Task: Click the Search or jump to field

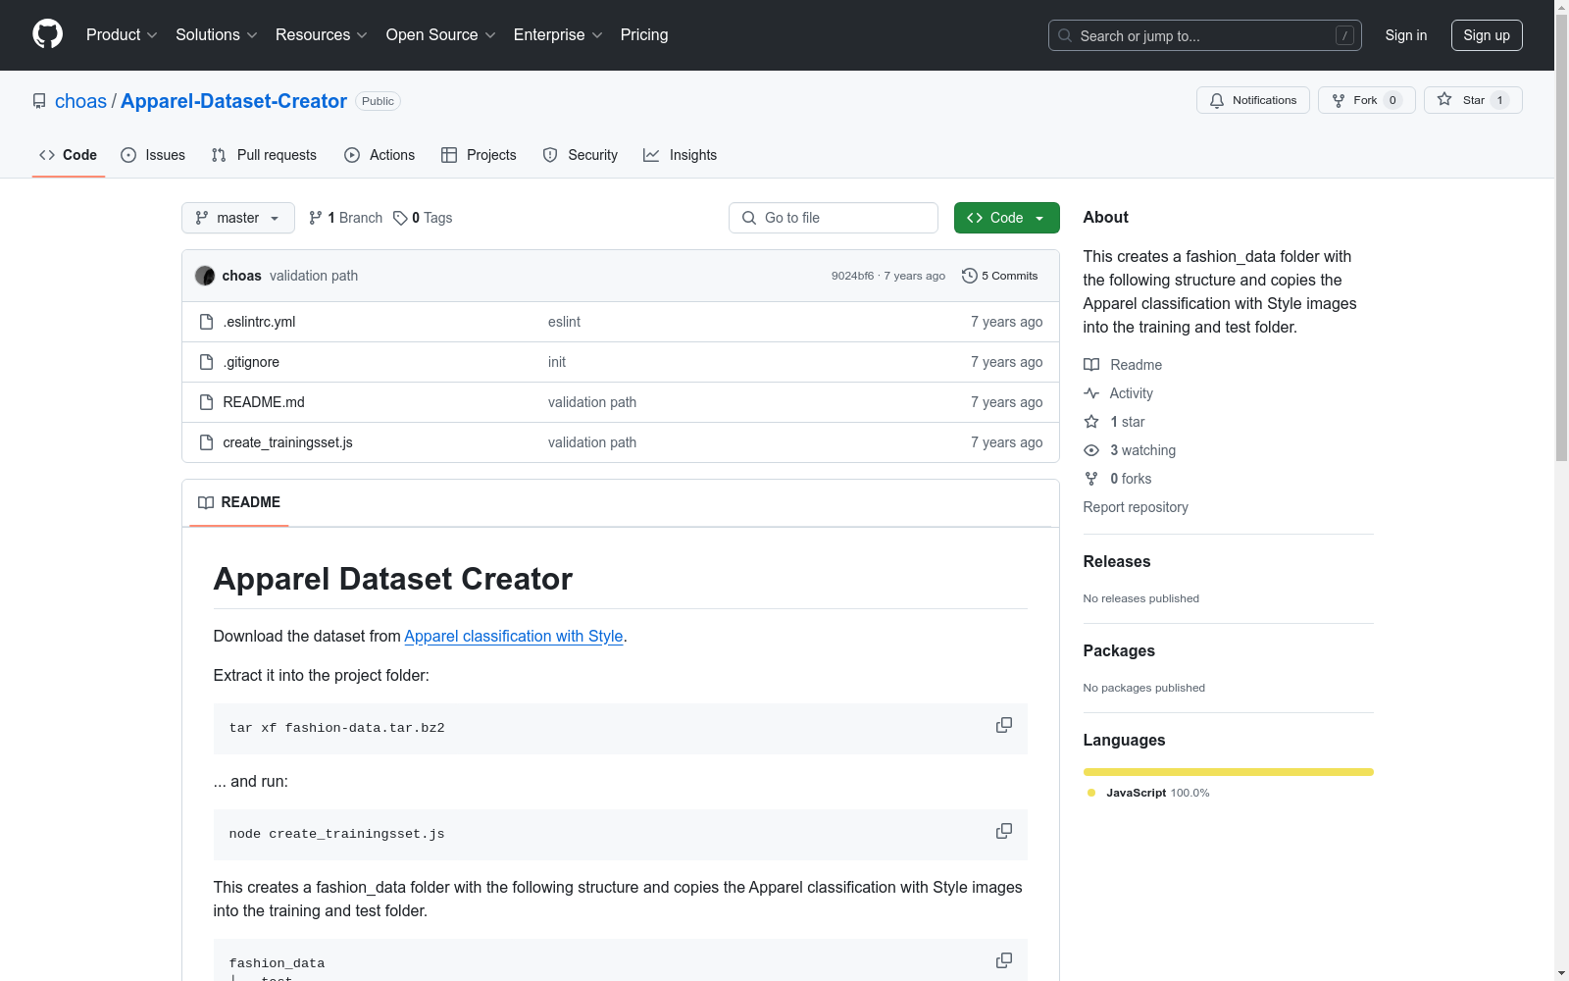Action: 1205,35
